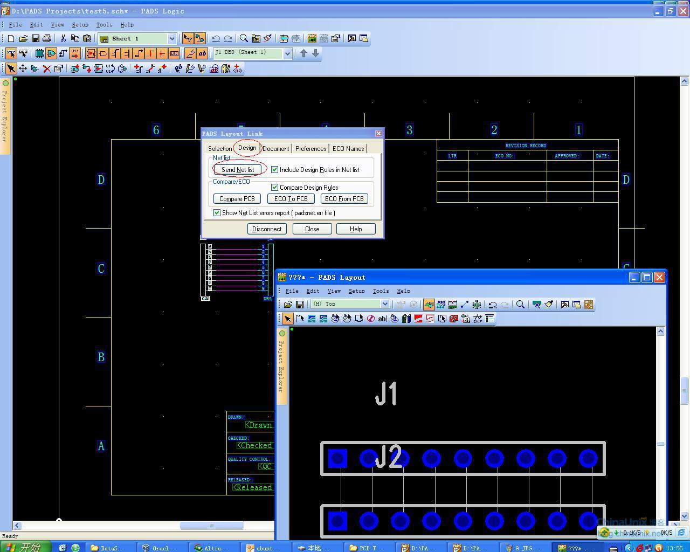Image resolution: width=690 pixels, height=552 pixels.
Task: Toggle Include Design Rules in Net list
Action: (275, 169)
